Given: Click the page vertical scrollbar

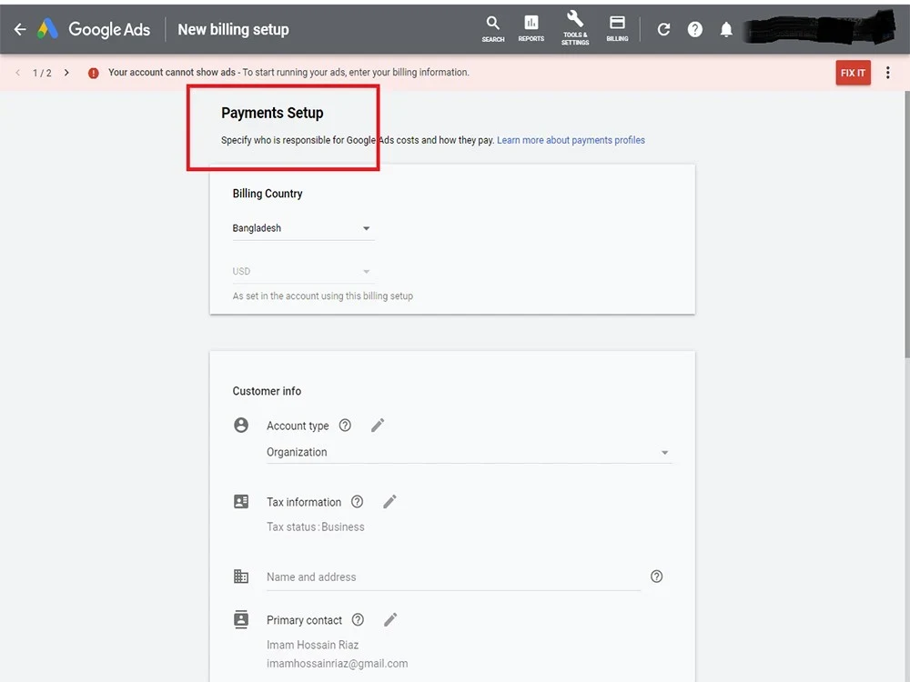Looking at the screenshot, I should pos(906,224).
